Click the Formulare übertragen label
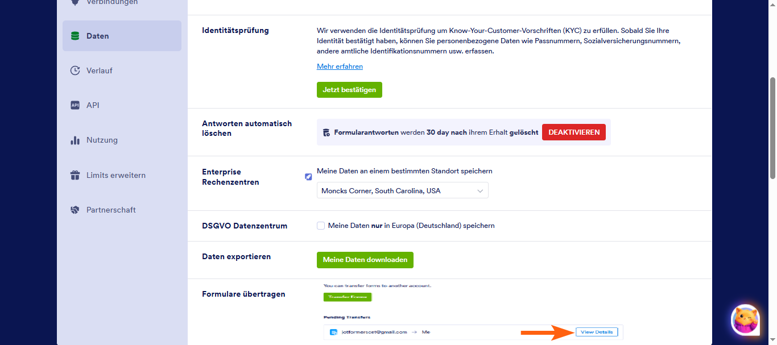 [x=243, y=294]
